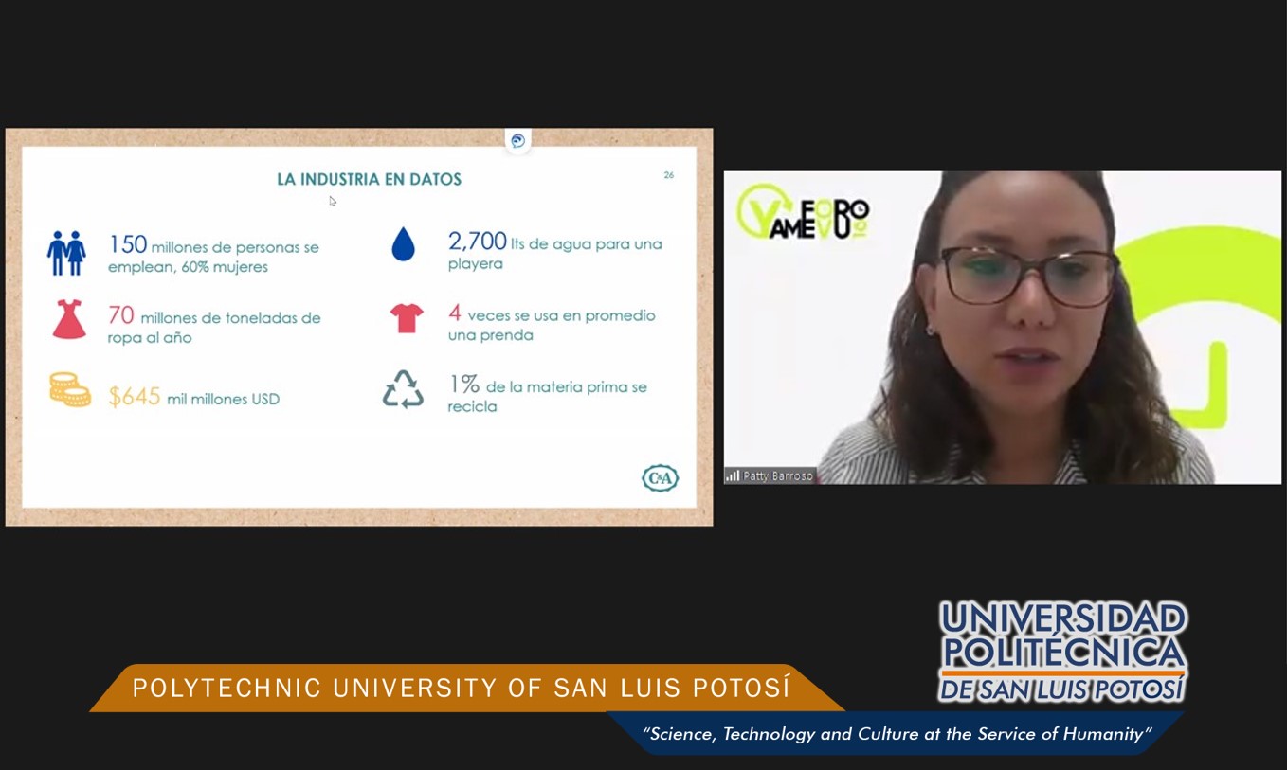Click the red dress icon
The width and height of the screenshot is (1287, 770).
pyautogui.click(x=69, y=320)
